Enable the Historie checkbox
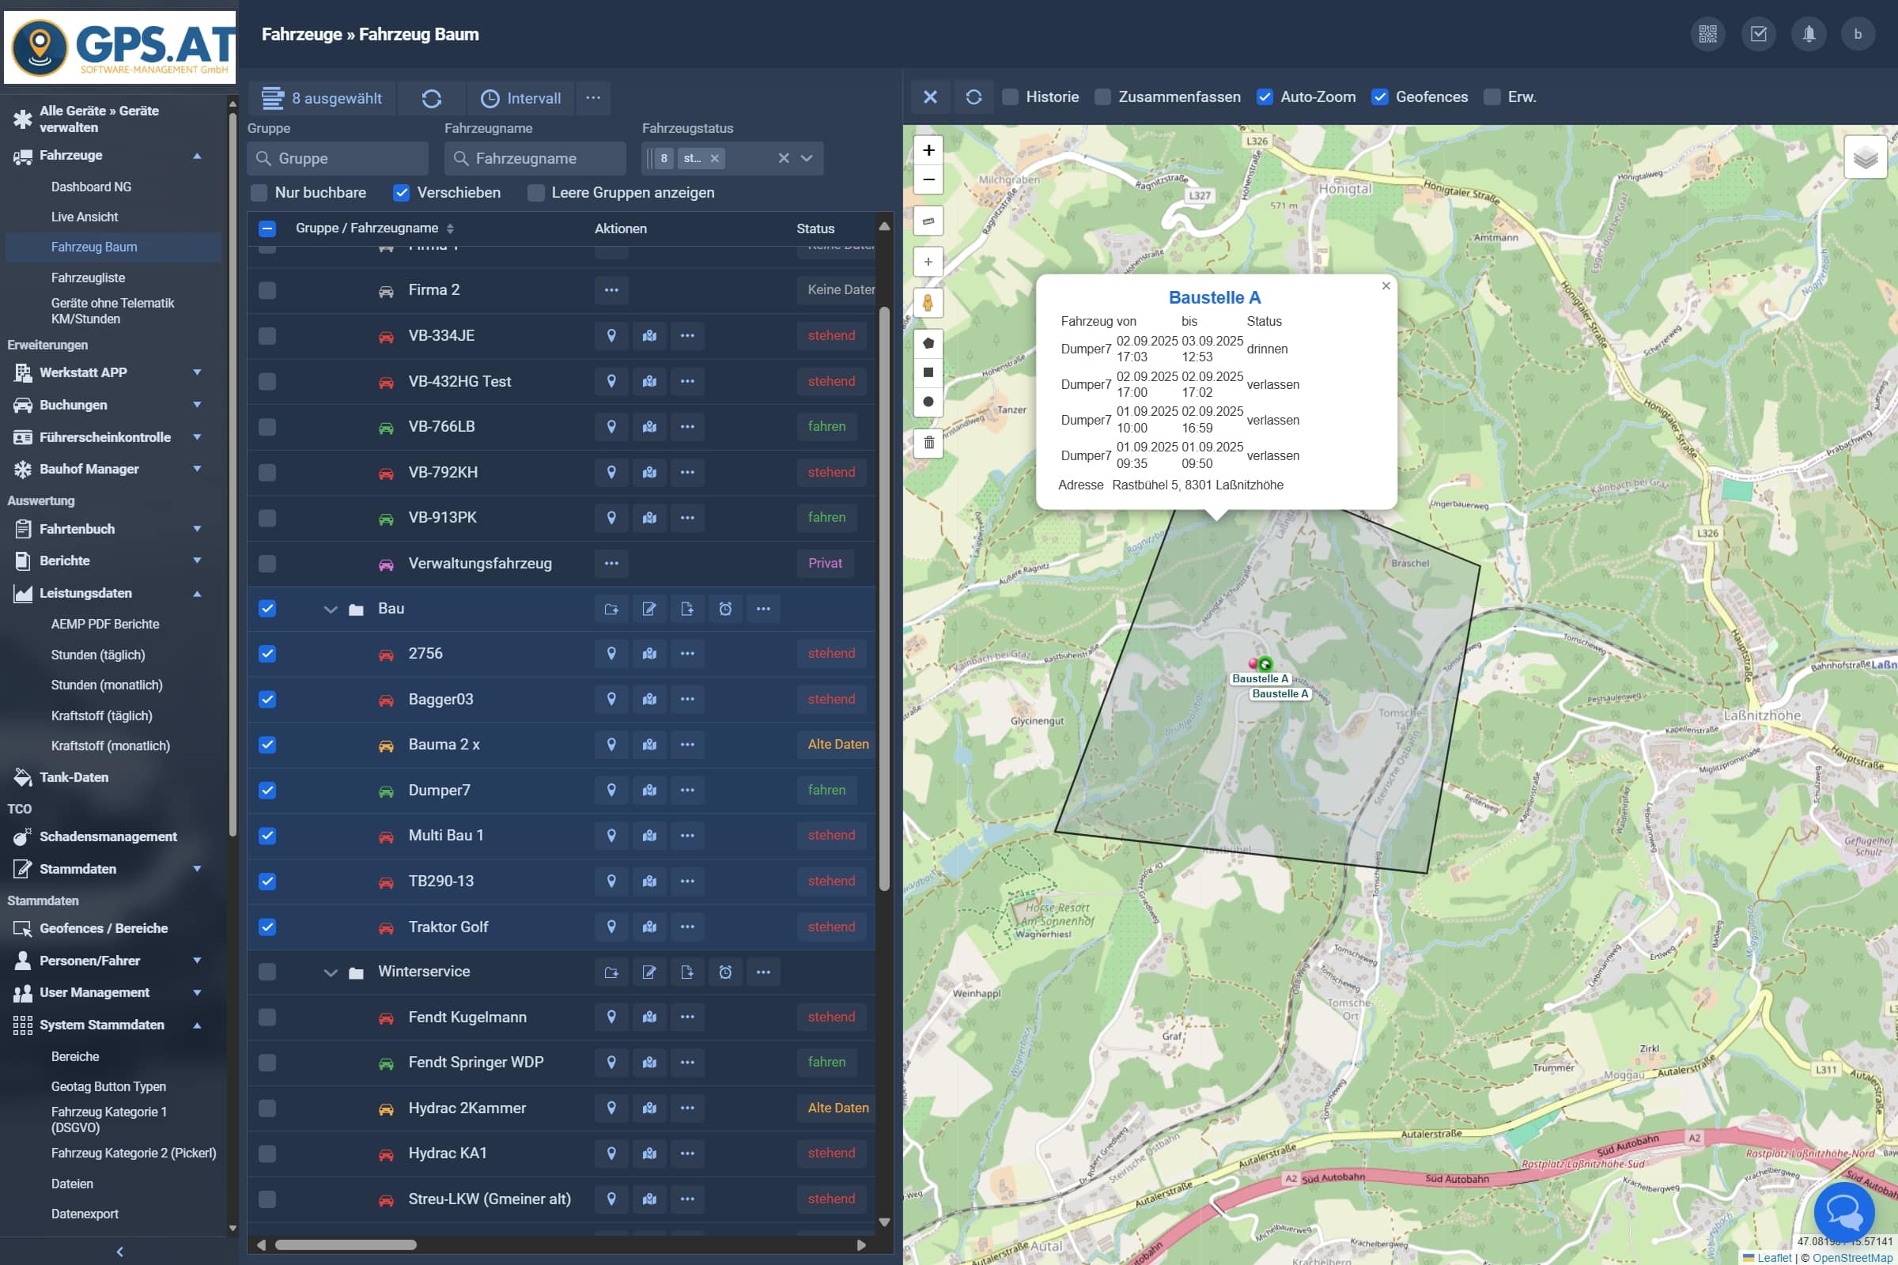Screen dimensions: 1898x1265 (1010, 96)
